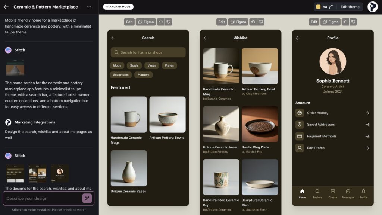Click the magic wand generate button

pos(87,198)
